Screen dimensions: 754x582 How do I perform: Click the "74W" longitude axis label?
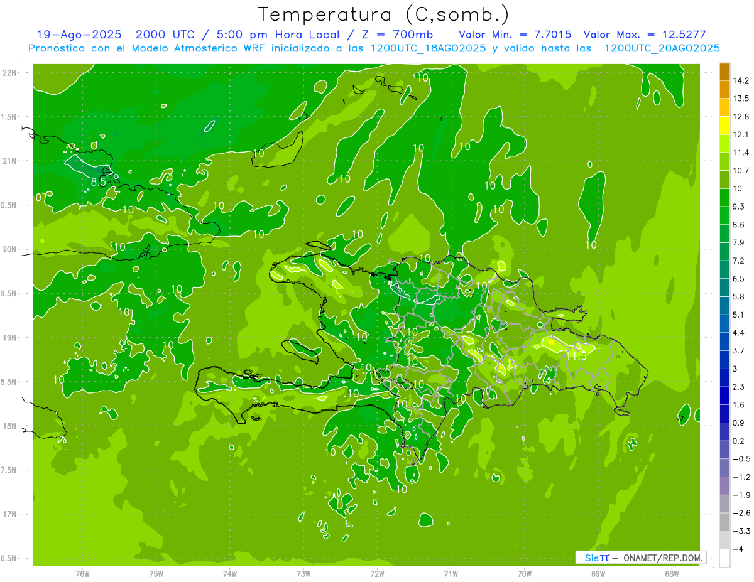(x=230, y=573)
